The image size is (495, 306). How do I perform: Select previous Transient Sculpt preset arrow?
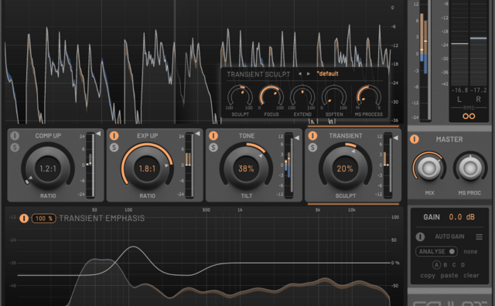(x=299, y=74)
